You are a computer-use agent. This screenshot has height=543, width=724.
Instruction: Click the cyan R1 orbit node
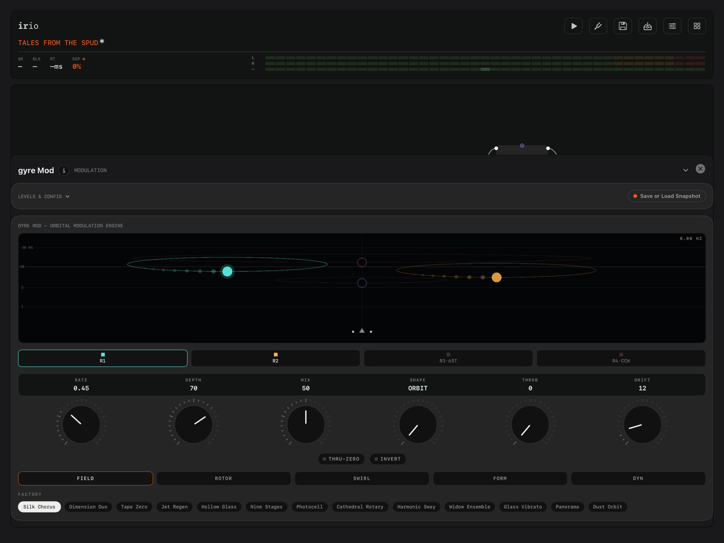point(227,271)
